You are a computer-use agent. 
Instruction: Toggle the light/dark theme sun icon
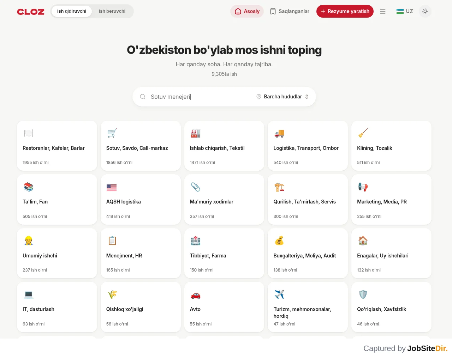tap(425, 11)
